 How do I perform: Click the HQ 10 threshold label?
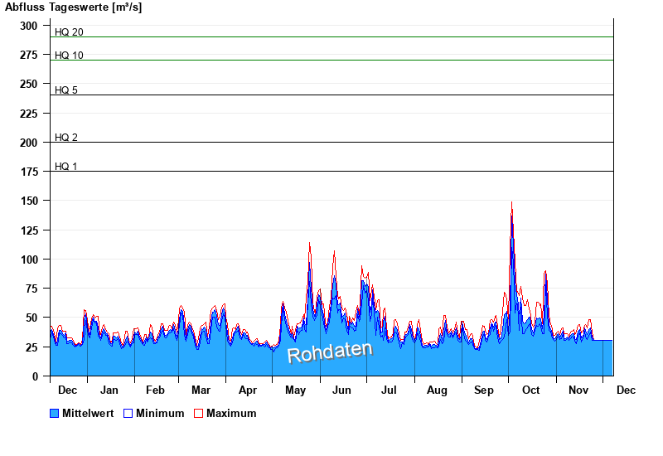69,56
